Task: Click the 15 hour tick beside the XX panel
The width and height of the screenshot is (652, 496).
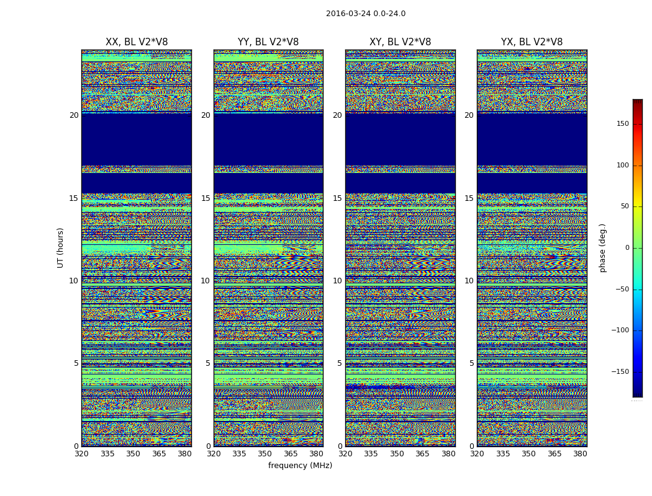Action: click(74, 198)
